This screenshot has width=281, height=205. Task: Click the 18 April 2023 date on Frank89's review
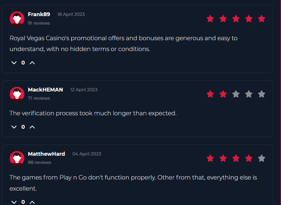click(x=71, y=14)
